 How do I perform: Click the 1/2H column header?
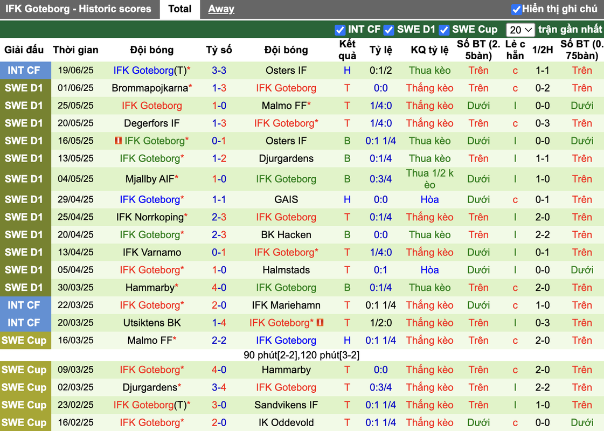543,50
